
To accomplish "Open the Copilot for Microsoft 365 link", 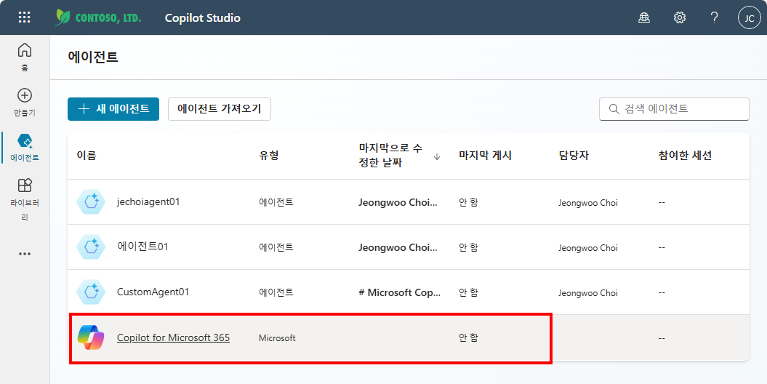I will click(173, 337).
